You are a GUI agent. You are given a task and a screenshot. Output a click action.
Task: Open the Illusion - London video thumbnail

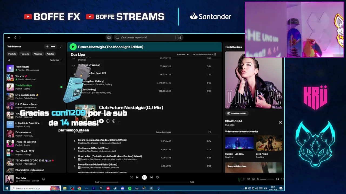239,143
